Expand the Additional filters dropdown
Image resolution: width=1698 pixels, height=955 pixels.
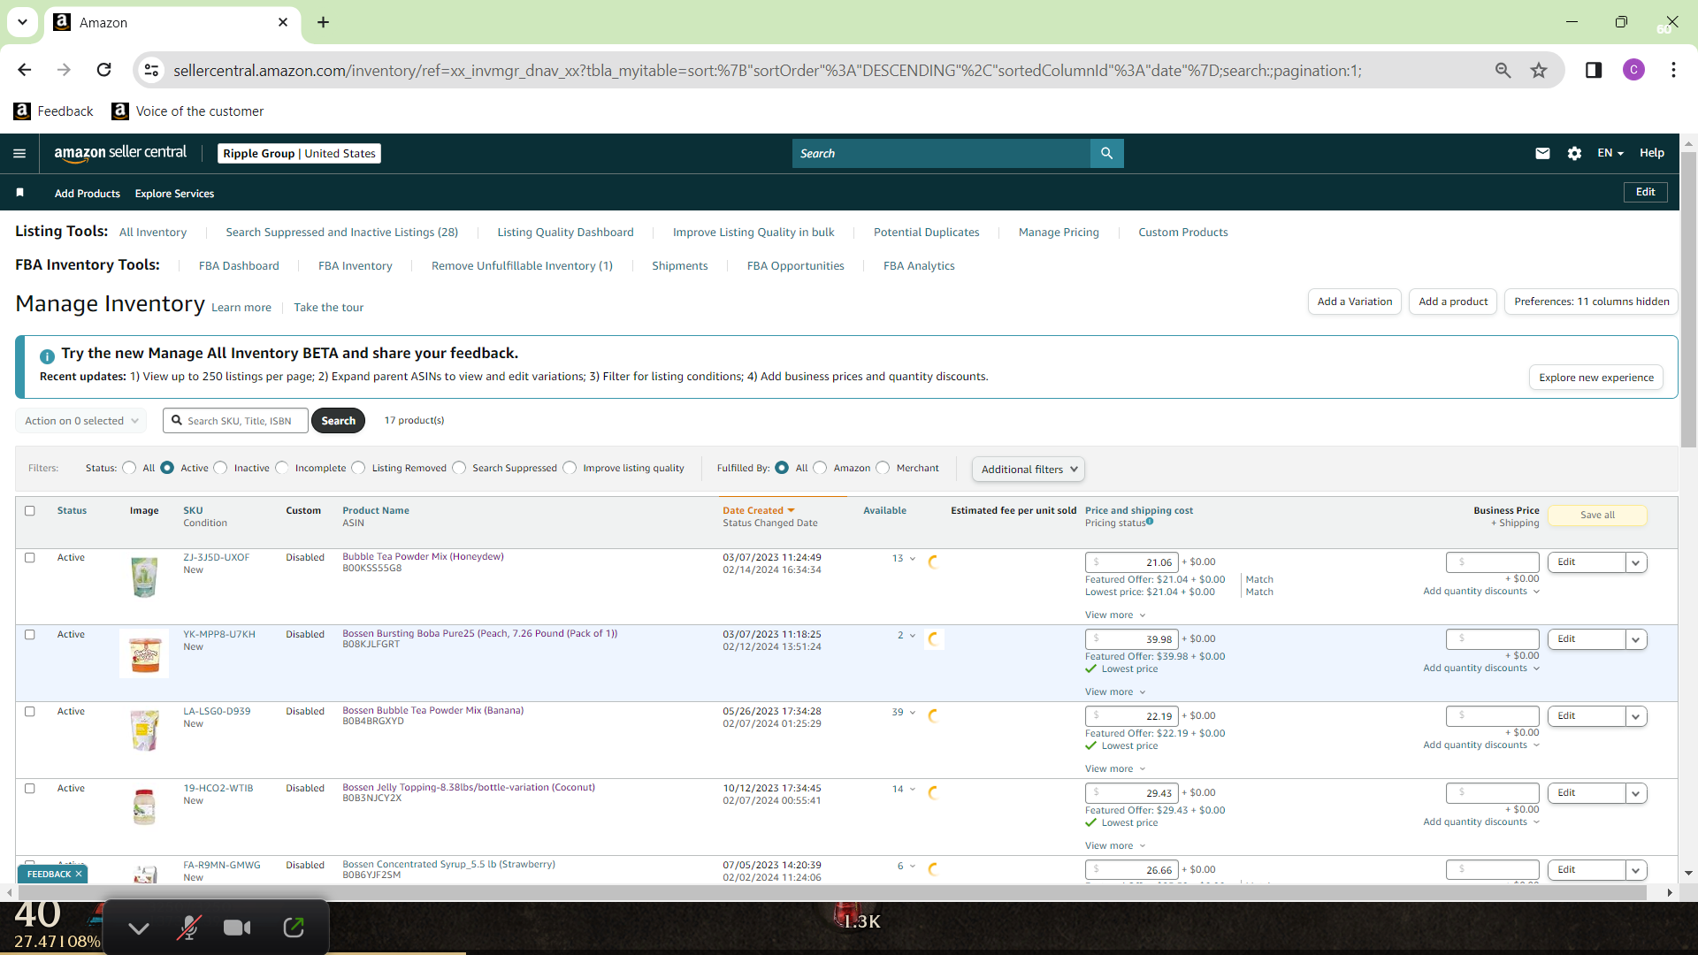pos(1029,469)
